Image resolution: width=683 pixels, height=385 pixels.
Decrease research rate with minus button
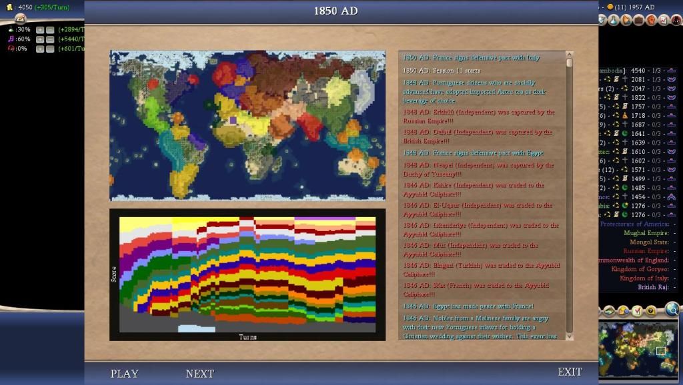[50, 30]
